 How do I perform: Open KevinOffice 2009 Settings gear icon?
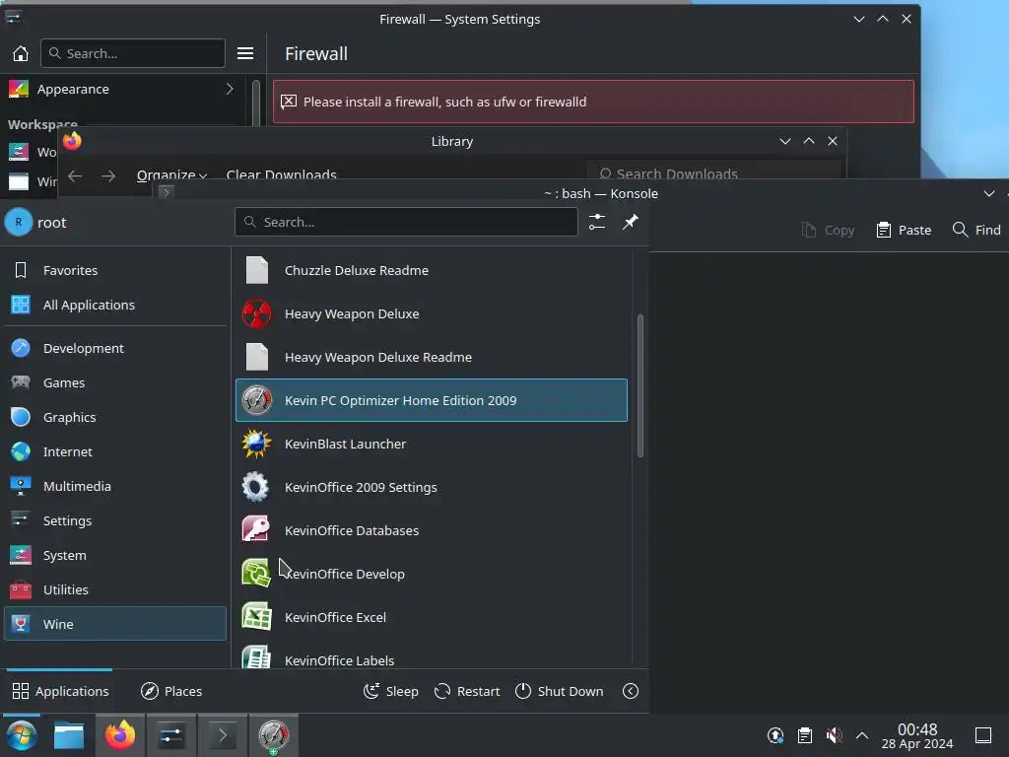tap(256, 487)
